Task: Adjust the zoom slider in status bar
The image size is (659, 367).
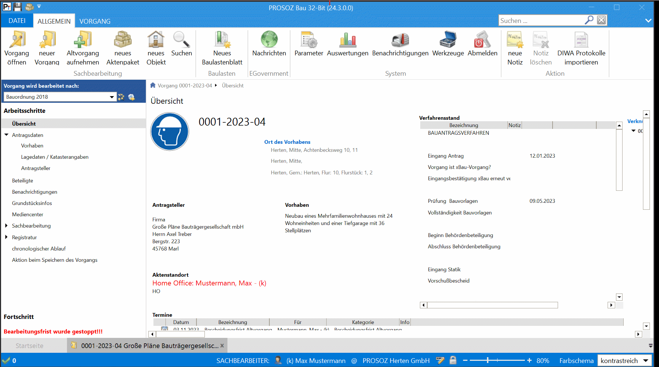Action: tap(488, 360)
